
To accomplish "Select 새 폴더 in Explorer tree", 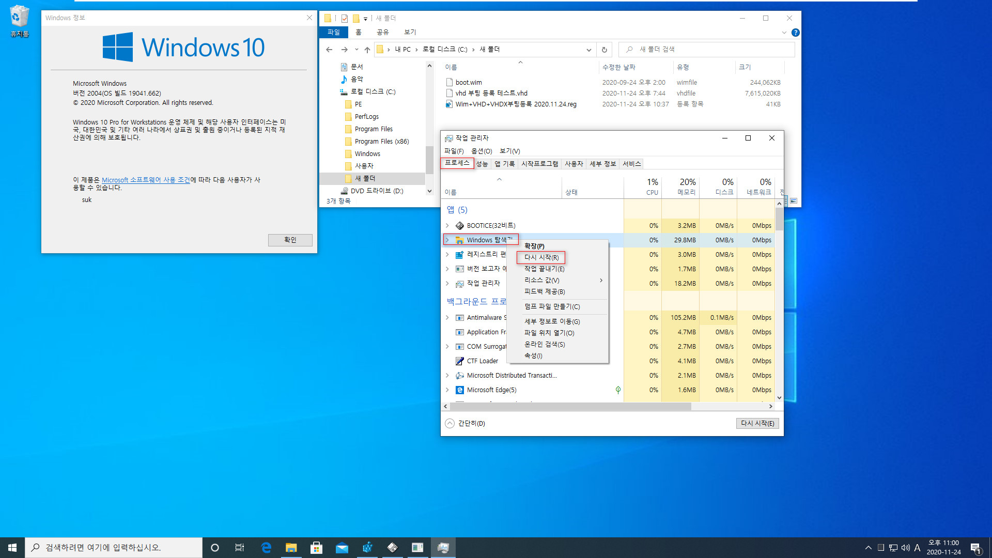I will pos(365,178).
